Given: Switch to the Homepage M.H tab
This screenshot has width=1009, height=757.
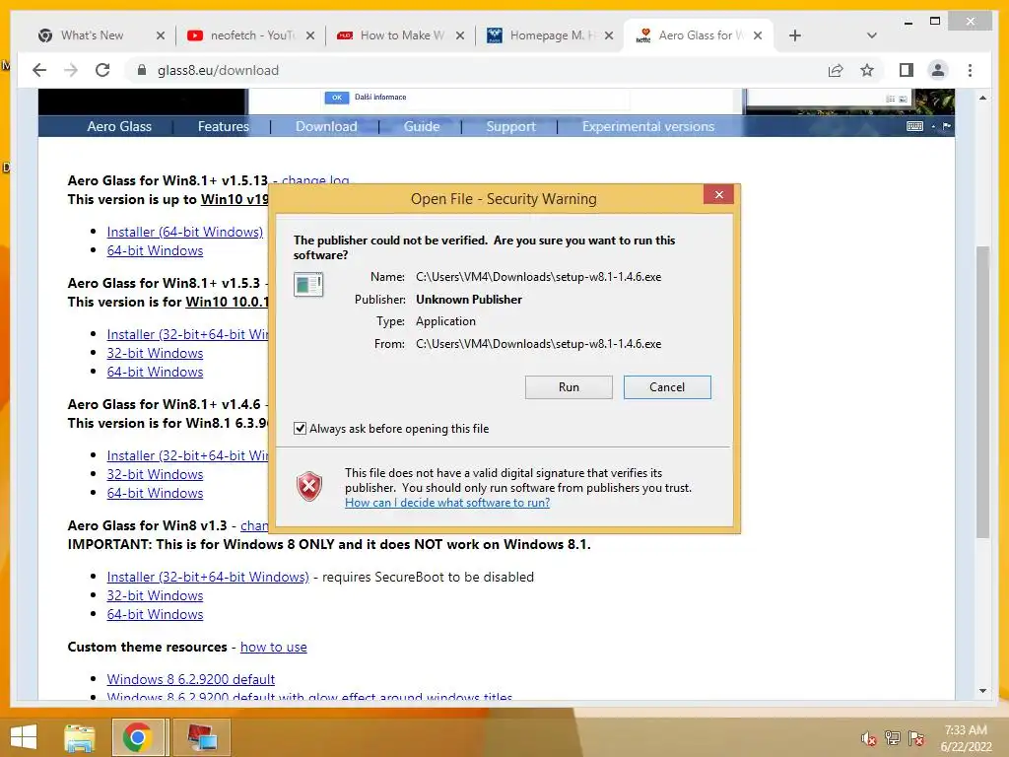Looking at the screenshot, I should (x=552, y=35).
